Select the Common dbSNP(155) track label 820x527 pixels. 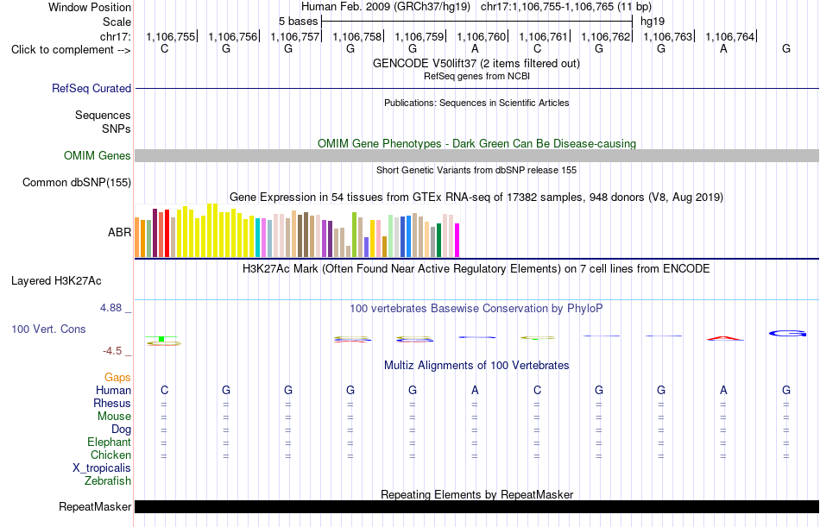pyautogui.click(x=77, y=183)
